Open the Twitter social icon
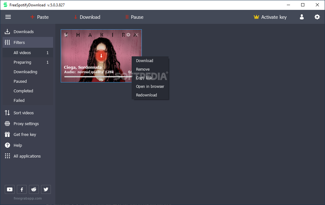The image size is (325, 205). (x=46, y=189)
